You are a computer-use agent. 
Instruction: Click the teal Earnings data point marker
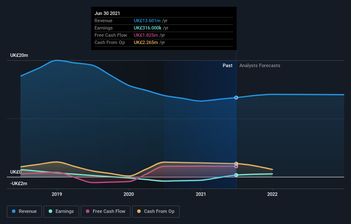click(x=236, y=175)
